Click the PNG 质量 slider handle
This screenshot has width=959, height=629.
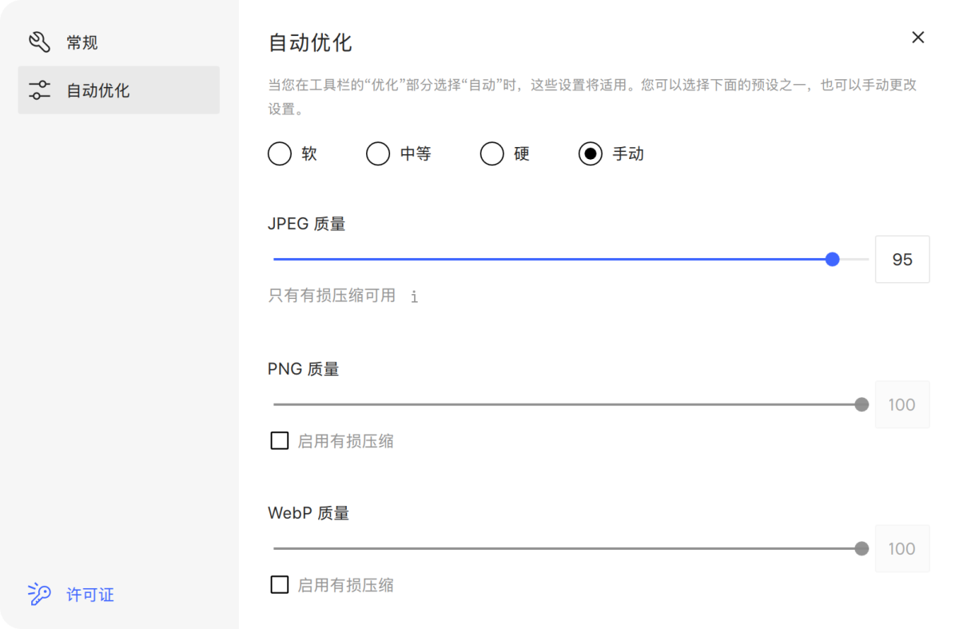pos(862,404)
